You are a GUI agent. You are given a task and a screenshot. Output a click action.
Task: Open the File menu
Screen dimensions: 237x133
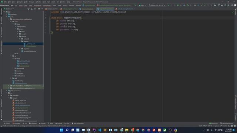pos(6,2)
